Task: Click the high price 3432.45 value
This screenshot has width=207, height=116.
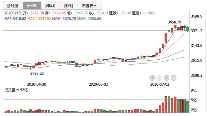Action: point(59,13)
